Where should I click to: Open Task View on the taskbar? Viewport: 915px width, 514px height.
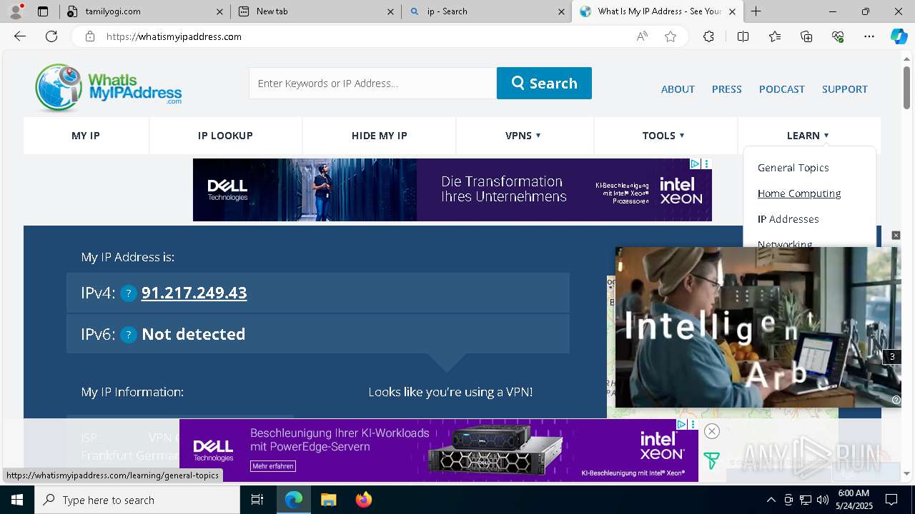point(257,500)
